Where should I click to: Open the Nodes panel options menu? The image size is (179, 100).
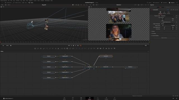[148, 51]
